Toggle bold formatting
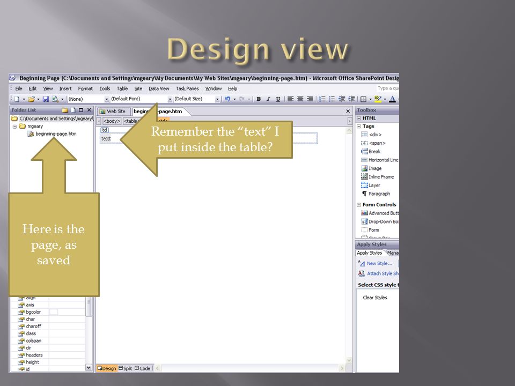 click(x=259, y=99)
